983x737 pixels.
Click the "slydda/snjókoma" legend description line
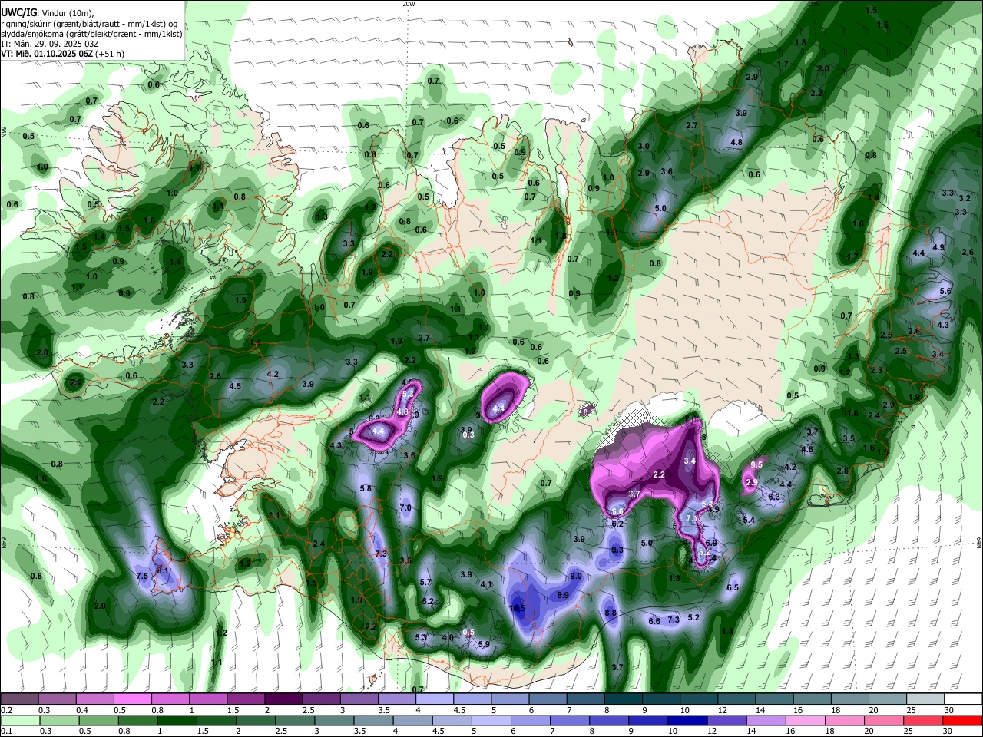(91, 35)
